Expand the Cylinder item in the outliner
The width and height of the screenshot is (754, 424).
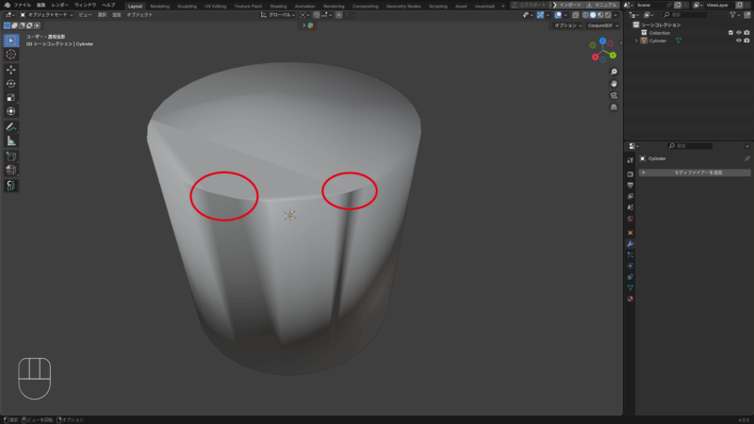coord(636,41)
